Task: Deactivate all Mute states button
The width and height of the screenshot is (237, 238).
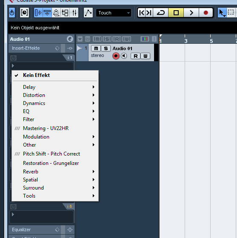Action: coord(97,39)
